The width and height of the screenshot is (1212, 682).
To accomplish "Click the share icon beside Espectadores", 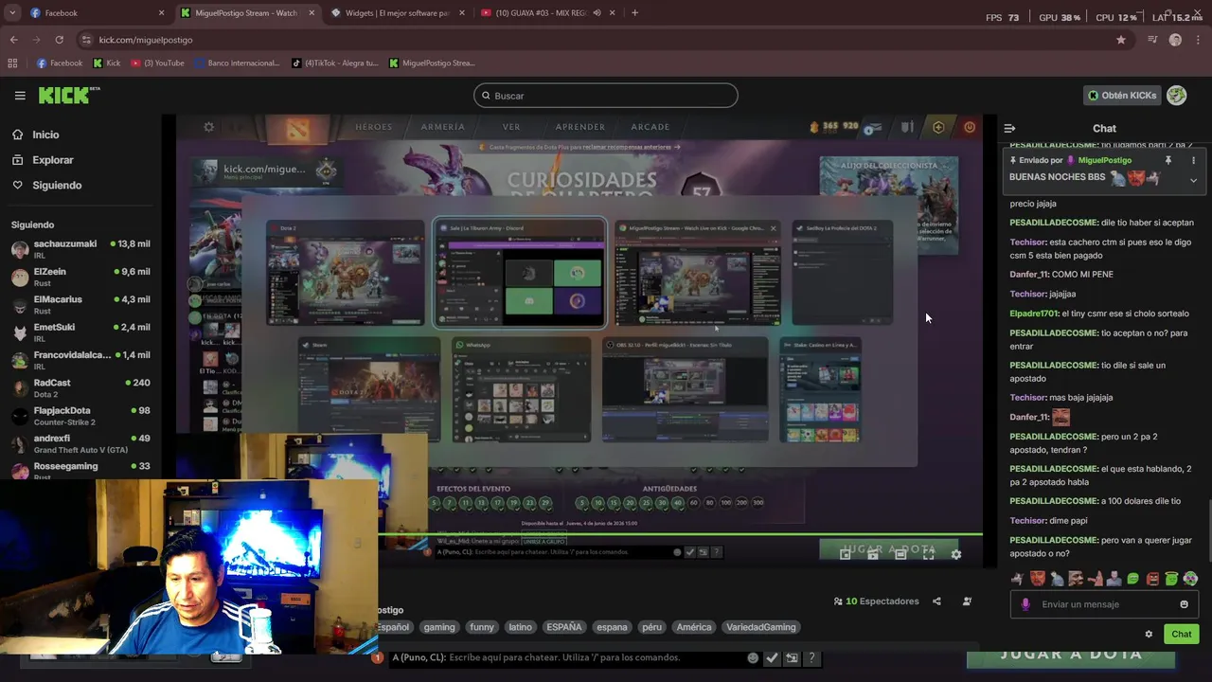I will point(936,601).
